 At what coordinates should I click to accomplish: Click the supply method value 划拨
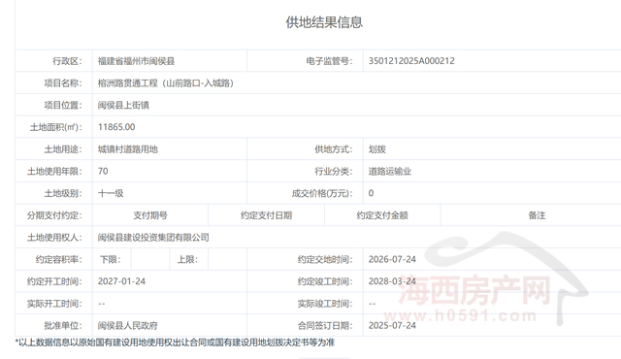pyautogui.click(x=377, y=149)
